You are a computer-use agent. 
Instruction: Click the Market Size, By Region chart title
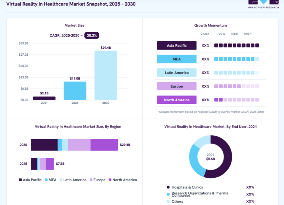pyautogui.click(x=78, y=127)
